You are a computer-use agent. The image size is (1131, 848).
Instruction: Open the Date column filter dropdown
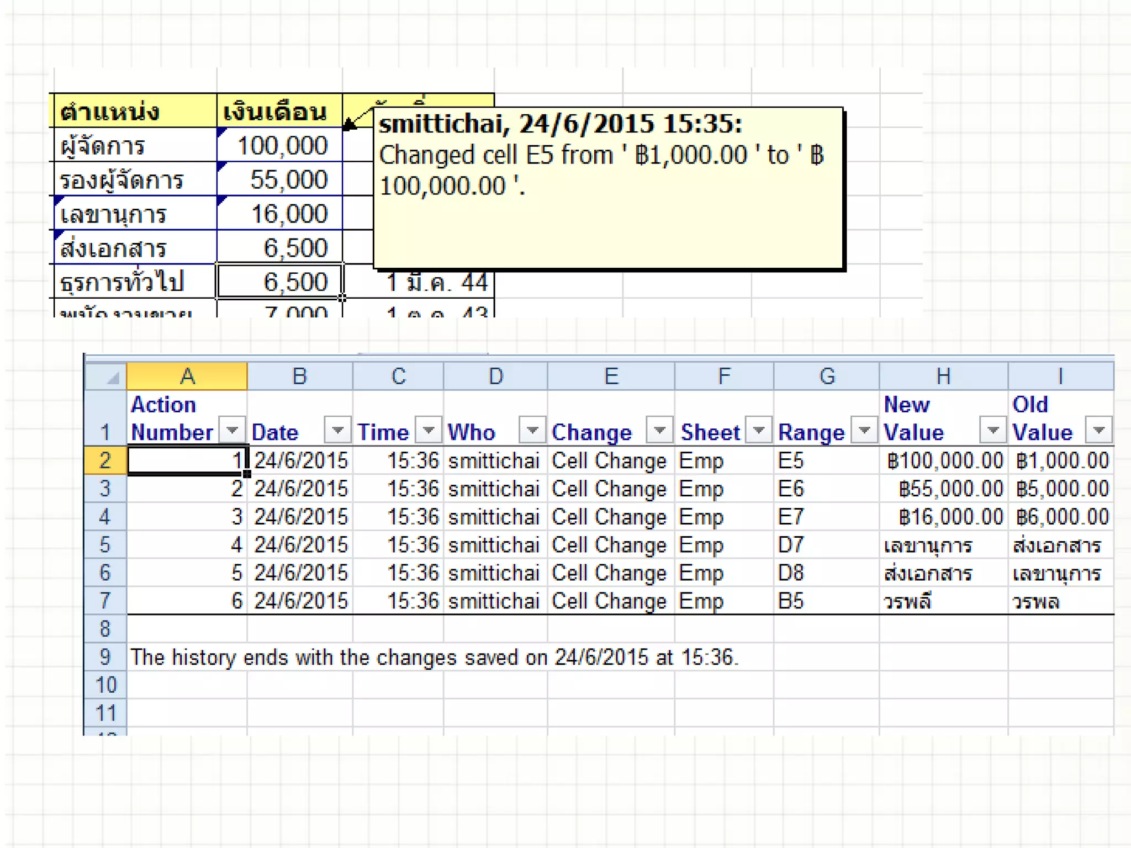[337, 430]
